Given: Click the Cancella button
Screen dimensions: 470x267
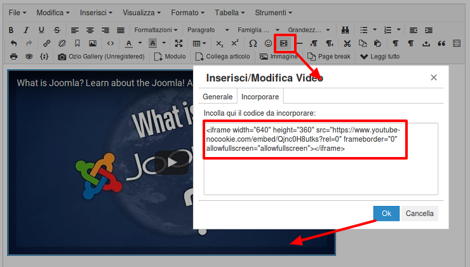Looking at the screenshot, I should click(420, 214).
